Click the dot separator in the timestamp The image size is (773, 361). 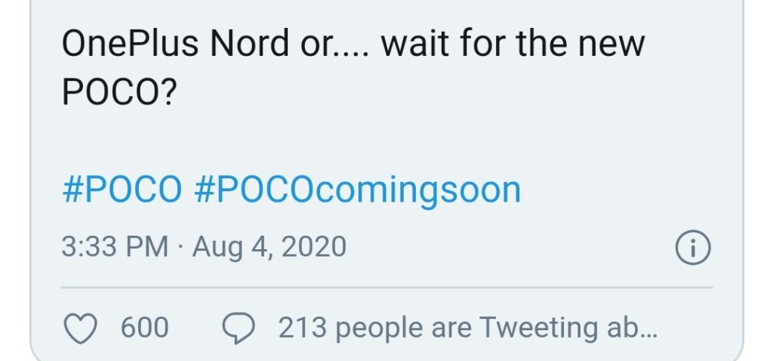(180, 247)
